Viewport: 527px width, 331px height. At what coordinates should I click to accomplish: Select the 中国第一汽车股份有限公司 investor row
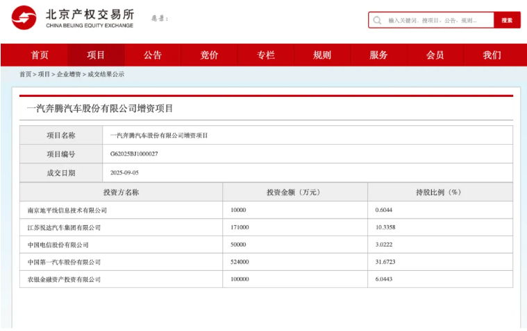pos(64,262)
